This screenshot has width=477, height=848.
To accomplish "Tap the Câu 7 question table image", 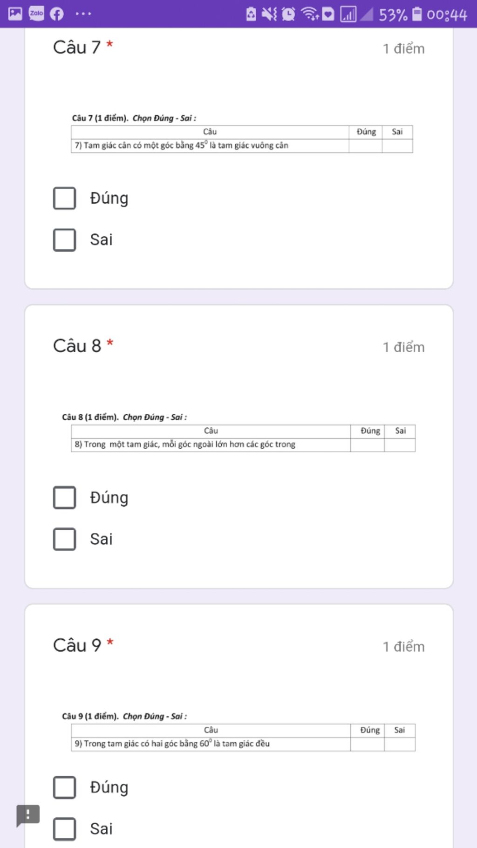I will pyautogui.click(x=242, y=133).
